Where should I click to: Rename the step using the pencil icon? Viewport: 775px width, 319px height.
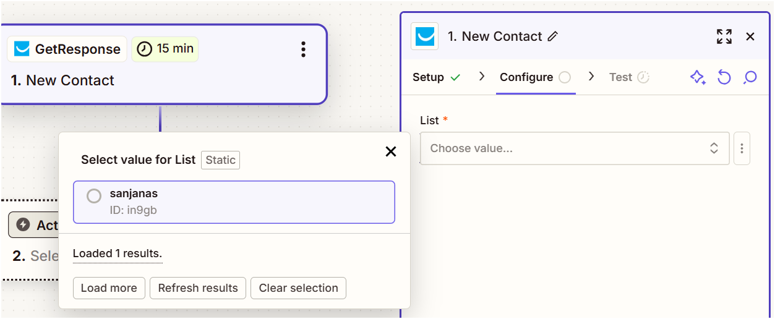[x=553, y=36]
